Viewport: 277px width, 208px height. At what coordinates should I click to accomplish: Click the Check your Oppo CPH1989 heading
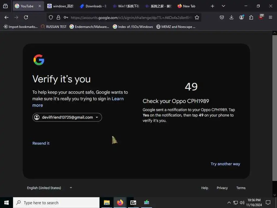point(176,101)
